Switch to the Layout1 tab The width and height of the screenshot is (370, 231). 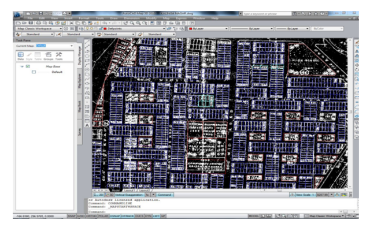[x=129, y=190]
